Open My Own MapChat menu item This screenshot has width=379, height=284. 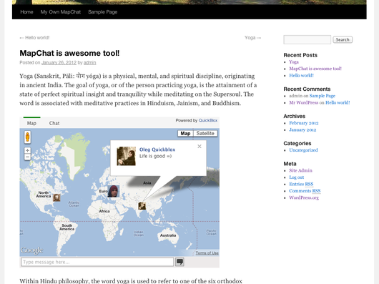tap(61, 12)
